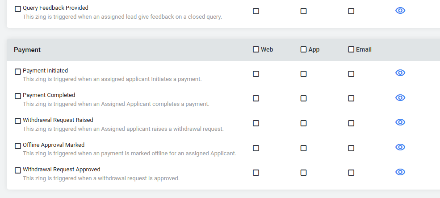View the Payment Completed zing preview
The width and height of the screenshot is (440, 198).
(400, 97)
